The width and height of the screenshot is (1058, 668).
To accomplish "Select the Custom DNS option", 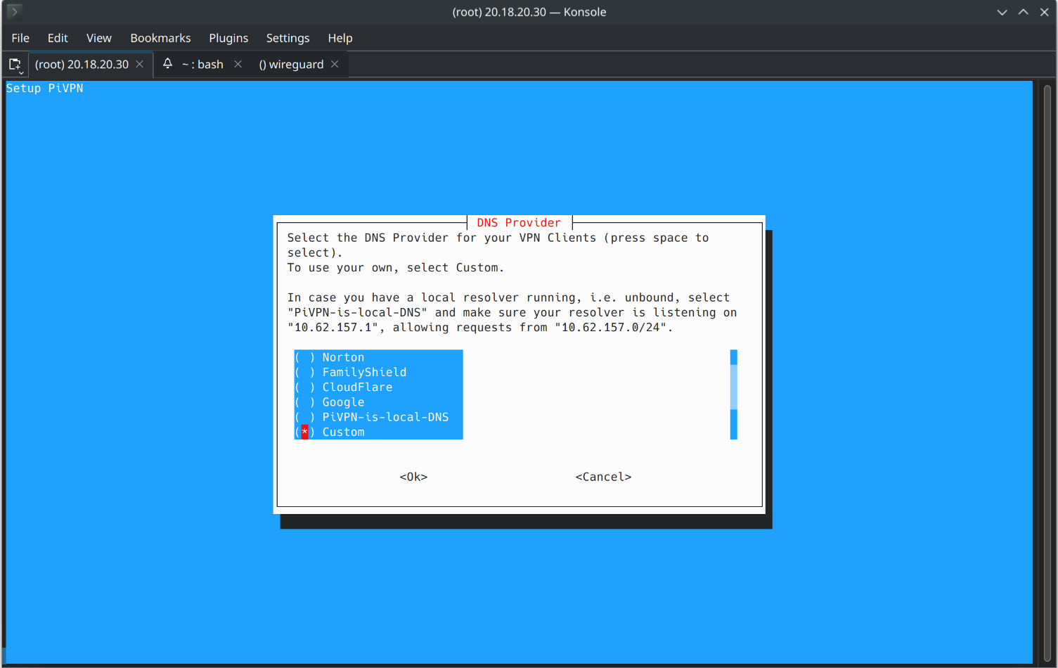I will (x=378, y=432).
